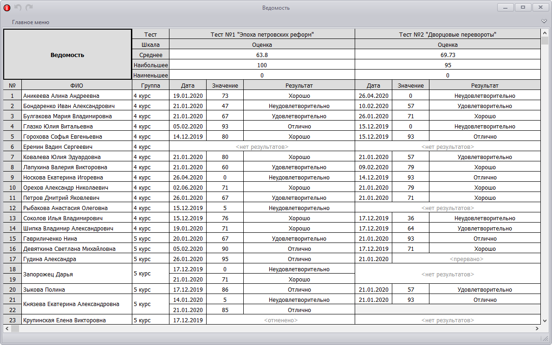552x345 pixels.
Task: Click the Группа column header
Action: [x=150, y=85]
